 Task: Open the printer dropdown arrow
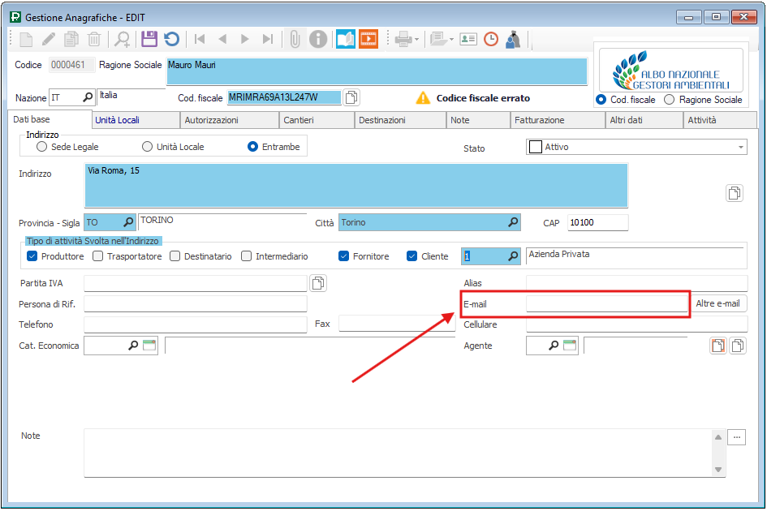click(x=416, y=39)
